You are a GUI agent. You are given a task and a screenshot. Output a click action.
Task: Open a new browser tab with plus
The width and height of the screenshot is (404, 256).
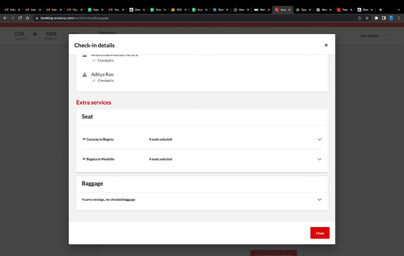point(380,10)
